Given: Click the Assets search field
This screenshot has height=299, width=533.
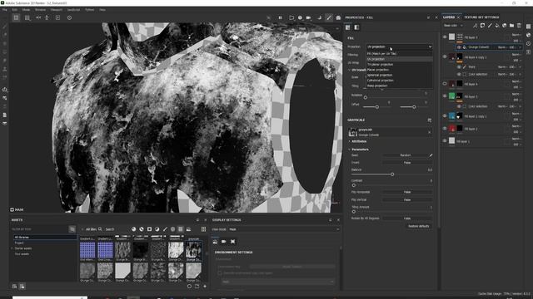Looking at the screenshot, I should click(x=116, y=229).
